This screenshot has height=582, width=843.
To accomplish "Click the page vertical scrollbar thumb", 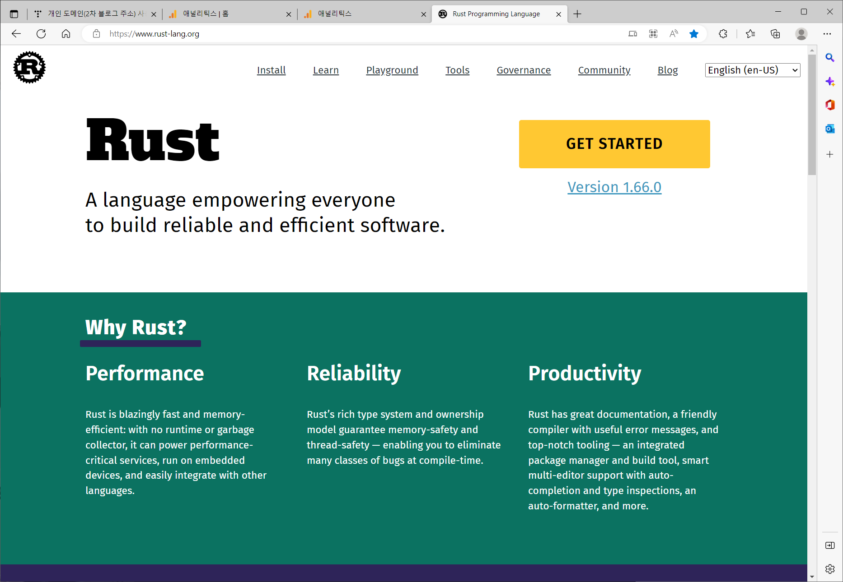I will (812, 115).
